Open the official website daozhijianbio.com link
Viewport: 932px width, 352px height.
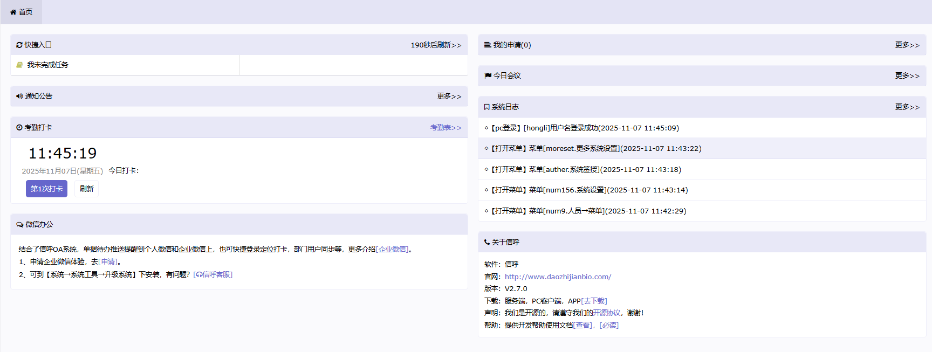[558, 277]
